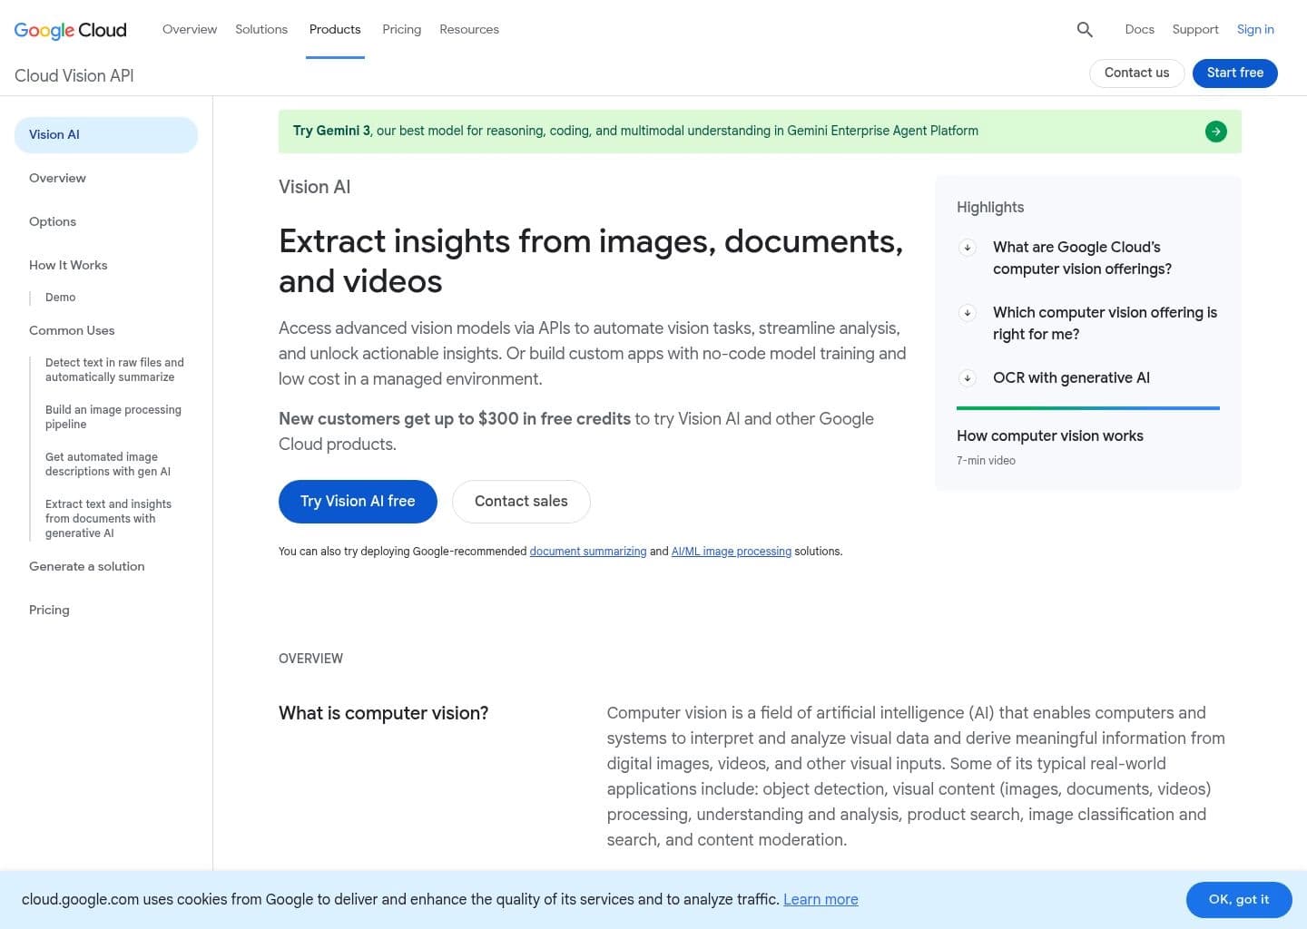Open the Overview top navigation item
Viewport: 1307px width, 929px height.
click(190, 29)
